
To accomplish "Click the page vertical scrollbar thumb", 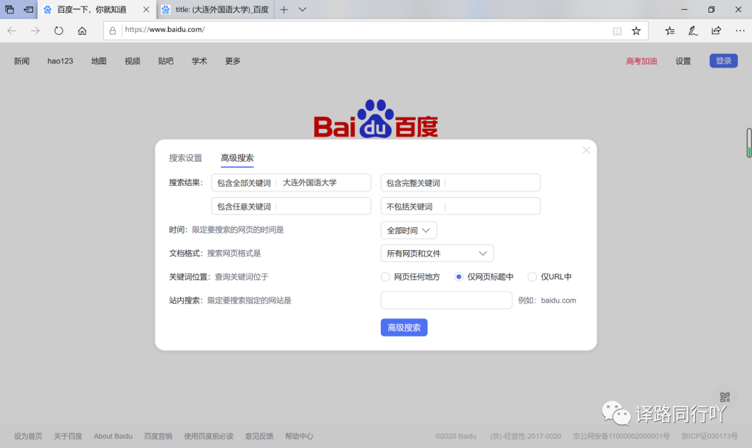I will point(749,143).
